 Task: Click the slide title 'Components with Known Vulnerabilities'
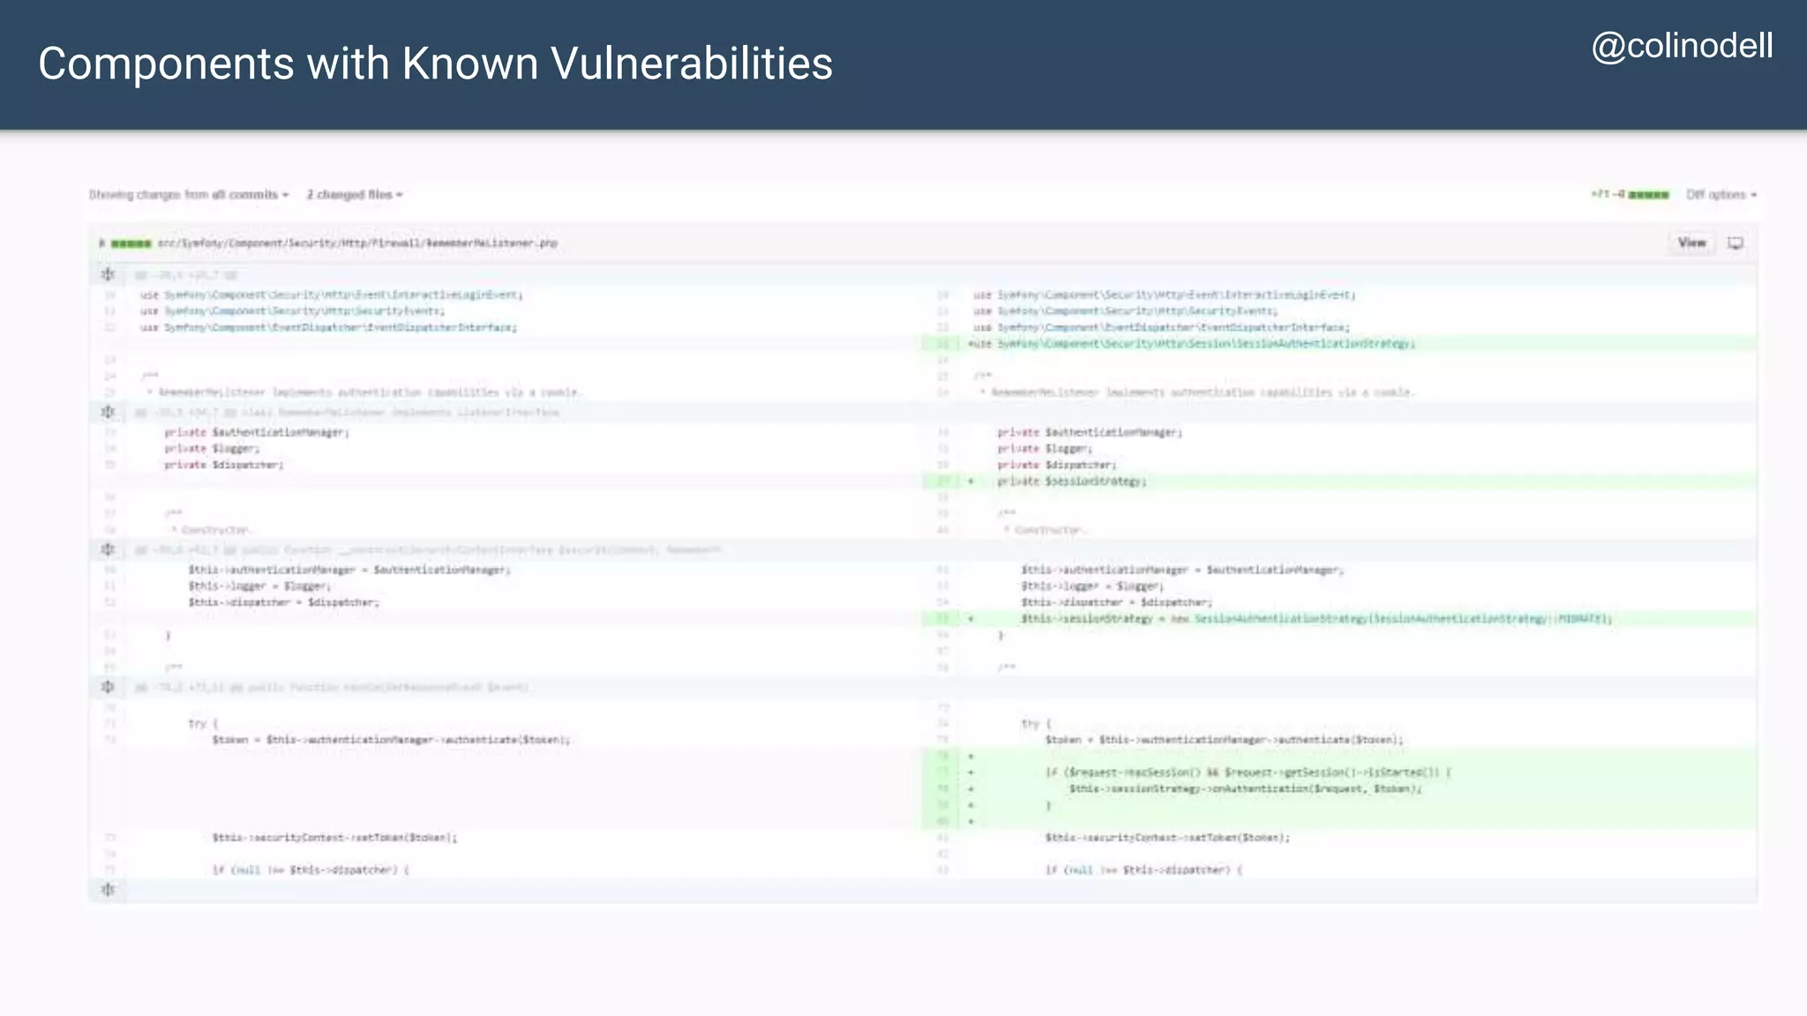tap(435, 63)
